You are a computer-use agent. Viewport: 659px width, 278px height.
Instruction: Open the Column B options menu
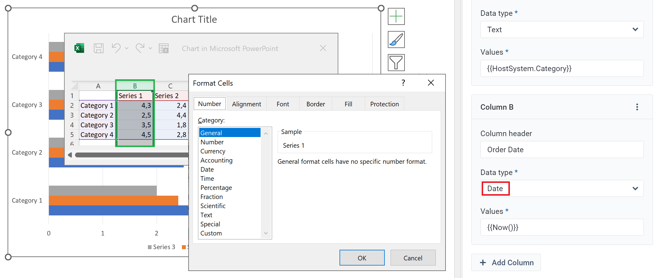pyautogui.click(x=637, y=107)
